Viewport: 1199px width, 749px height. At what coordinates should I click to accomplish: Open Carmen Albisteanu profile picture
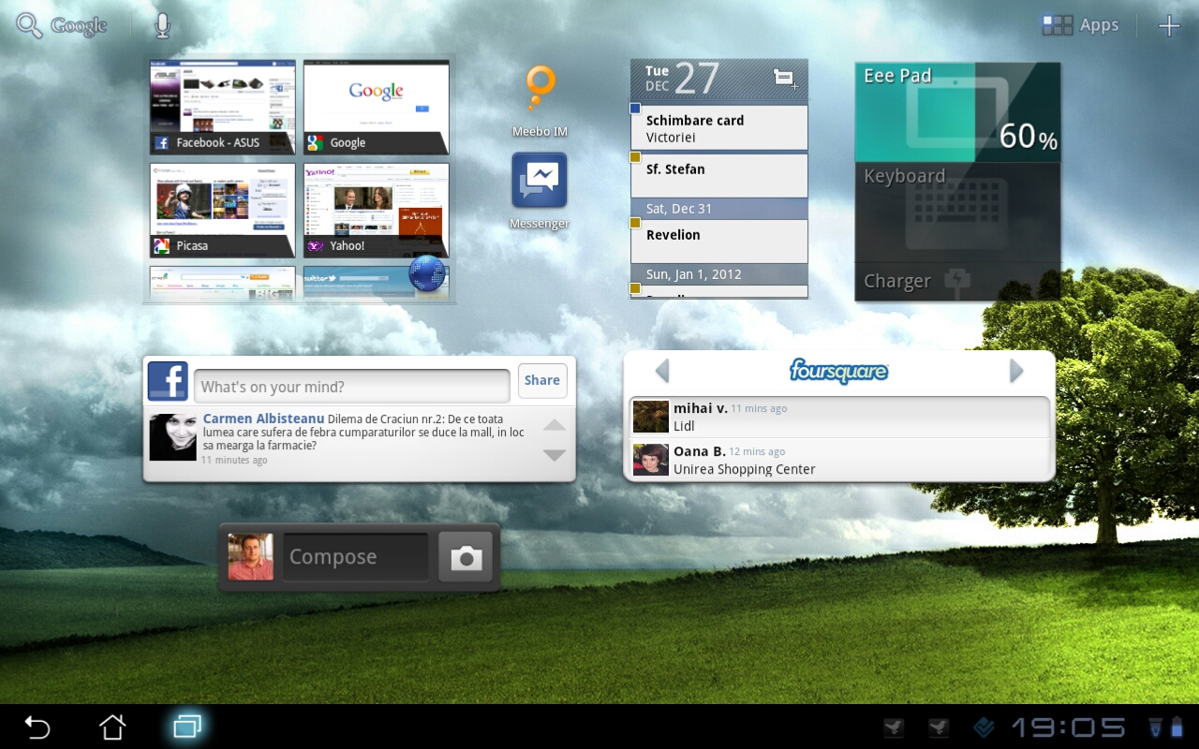173,437
